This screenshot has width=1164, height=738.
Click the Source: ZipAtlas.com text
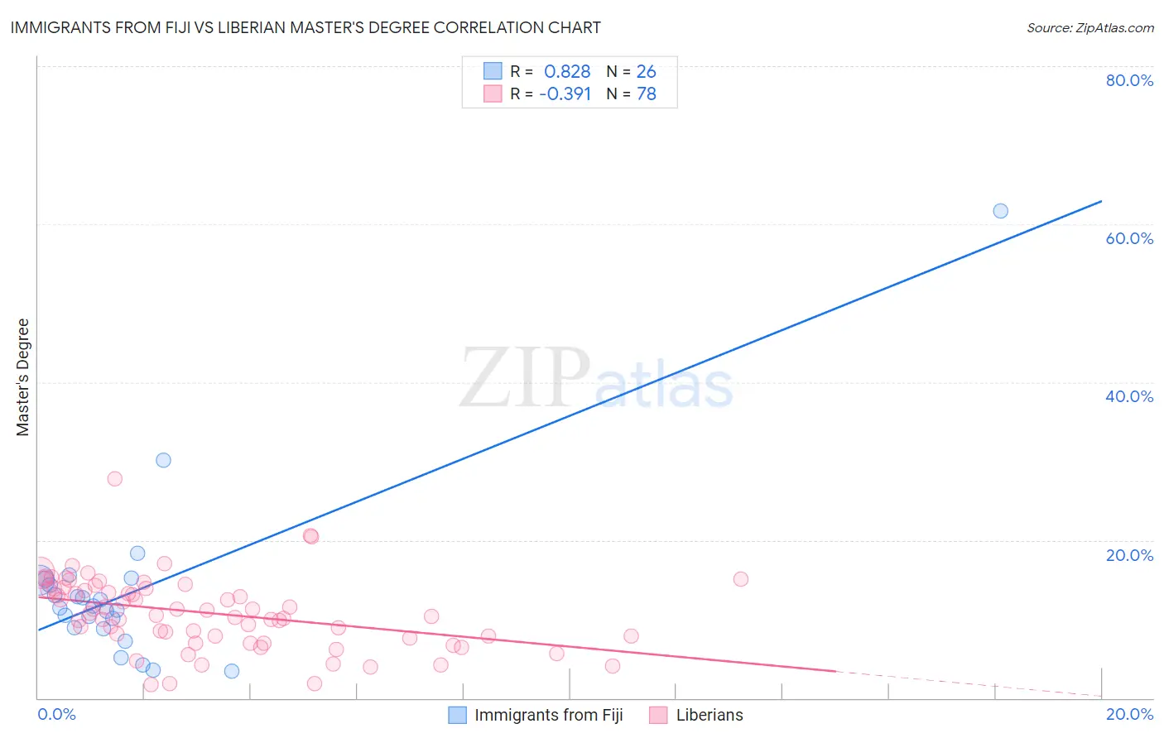pos(1090,27)
